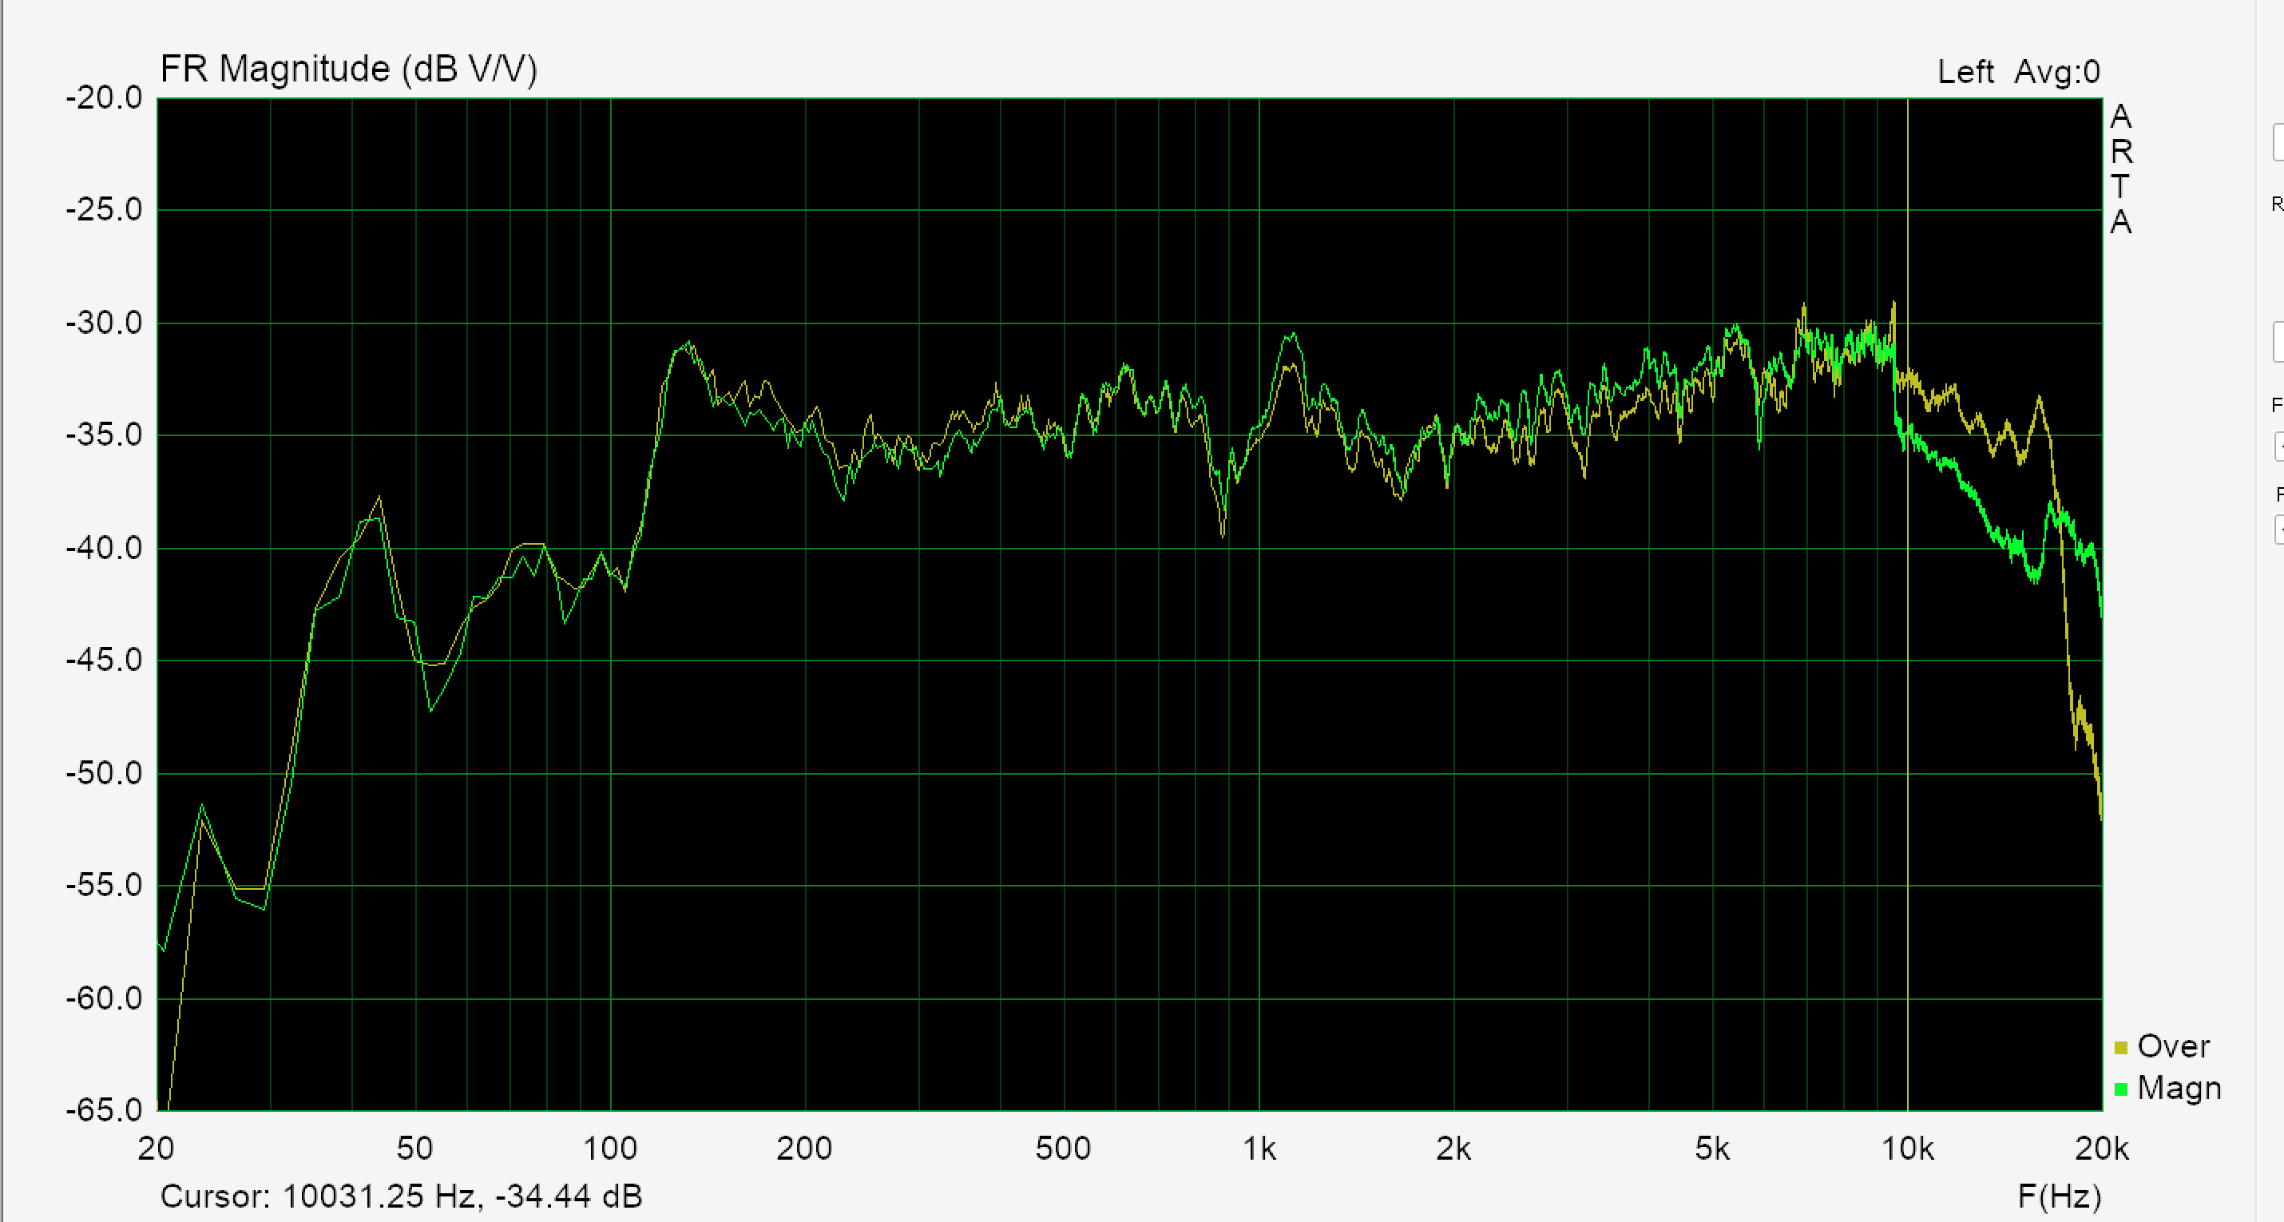Click the second partially visible right-panel button

[2278, 341]
